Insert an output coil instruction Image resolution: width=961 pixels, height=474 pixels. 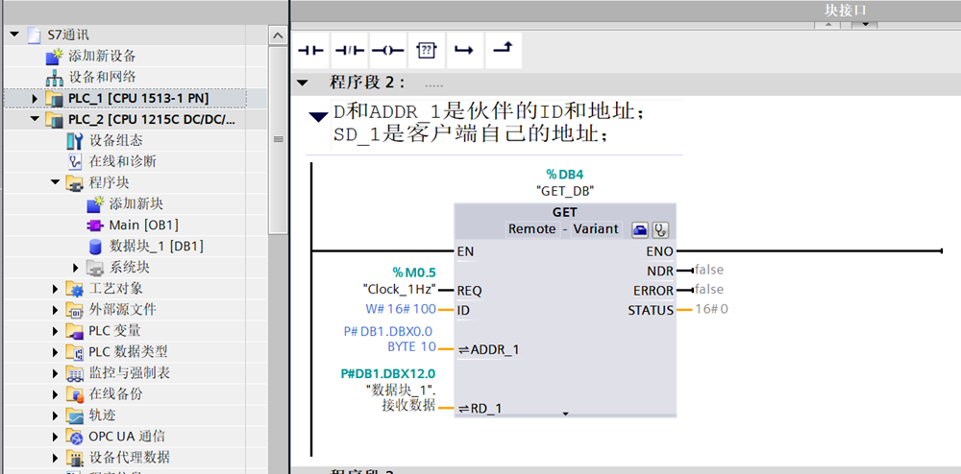(387, 50)
